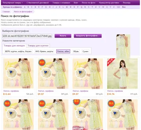Open the $9.57 dress image with red badge

(53, 73)
